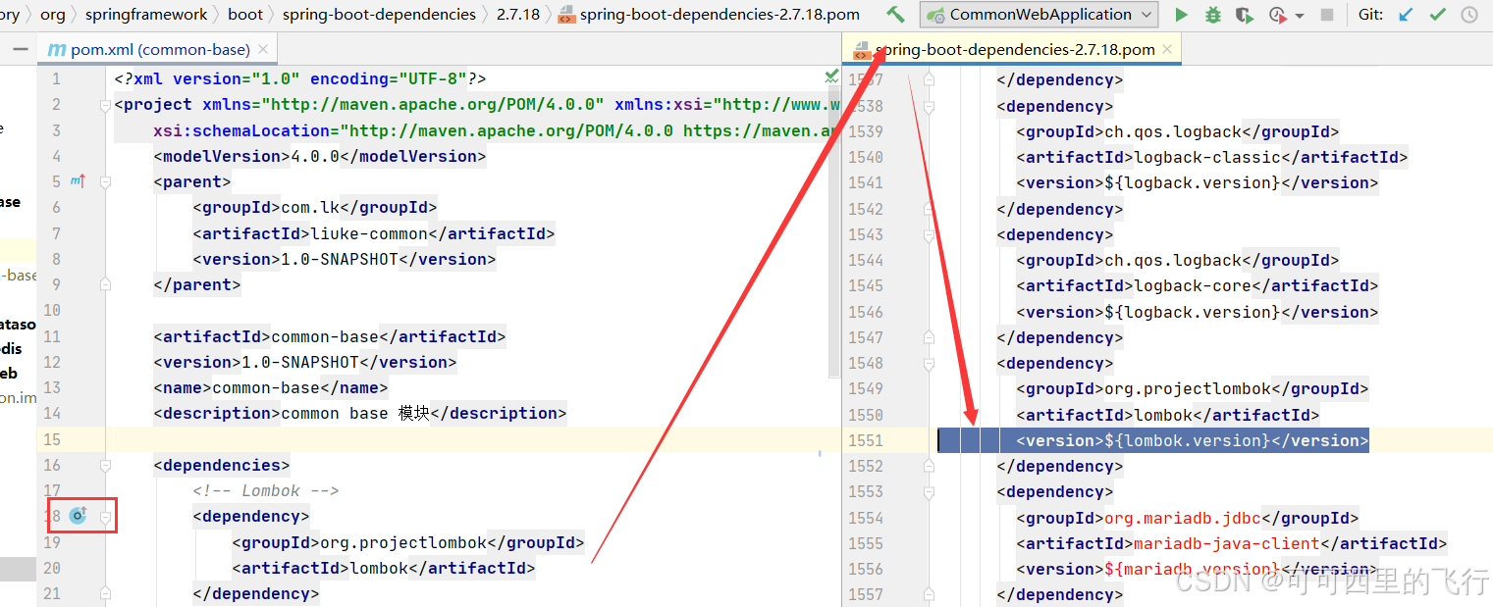Viewport: 1493px width, 607px height.
Task: Open the profiler options dropdown arrow
Action: pos(1300,16)
